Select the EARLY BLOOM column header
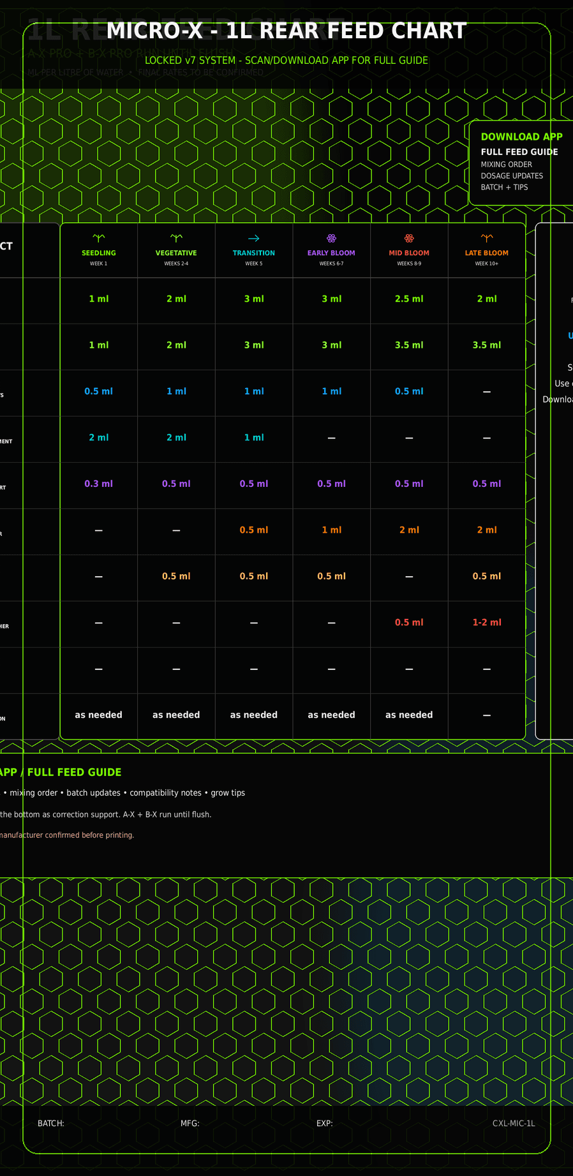 click(x=331, y=253)
